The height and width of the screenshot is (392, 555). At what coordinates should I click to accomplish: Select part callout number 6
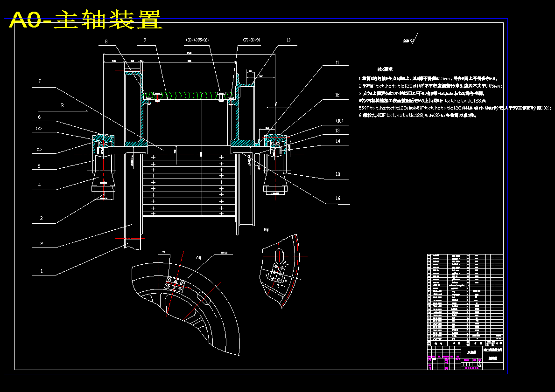[39, 117]
